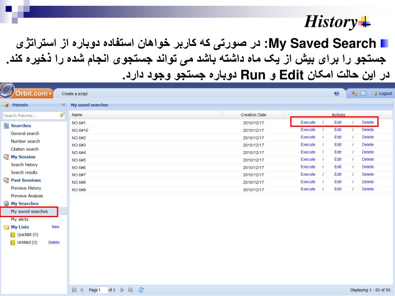Click previous page arrow icon
Image resolution: width=395 pixels, height=296 pixels.
[82, 290]
